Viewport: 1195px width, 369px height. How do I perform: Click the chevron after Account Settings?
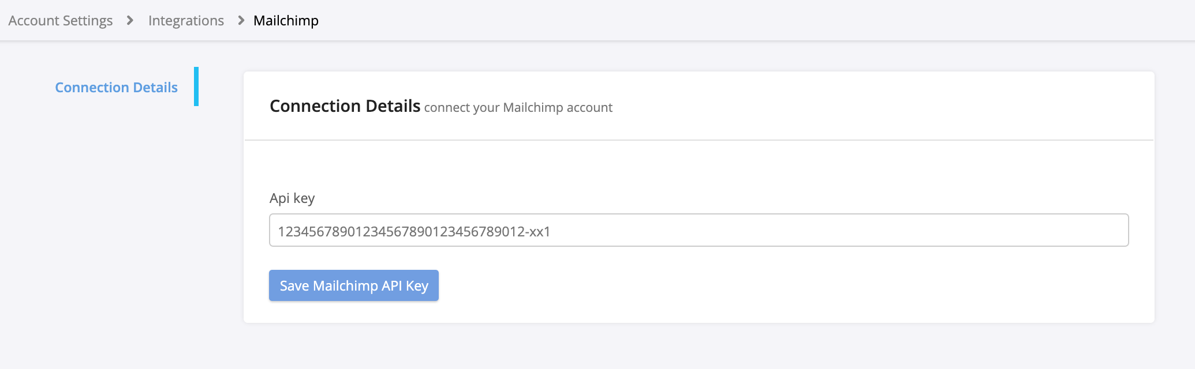pos(130,21)
